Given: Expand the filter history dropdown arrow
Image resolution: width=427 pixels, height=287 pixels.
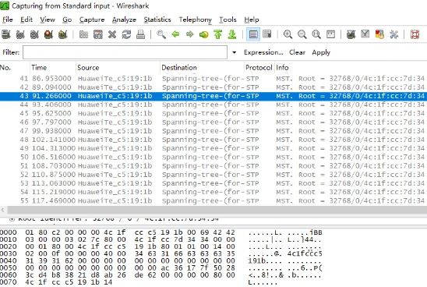Looking at the screenshot, I should click(x=235, y=52).
